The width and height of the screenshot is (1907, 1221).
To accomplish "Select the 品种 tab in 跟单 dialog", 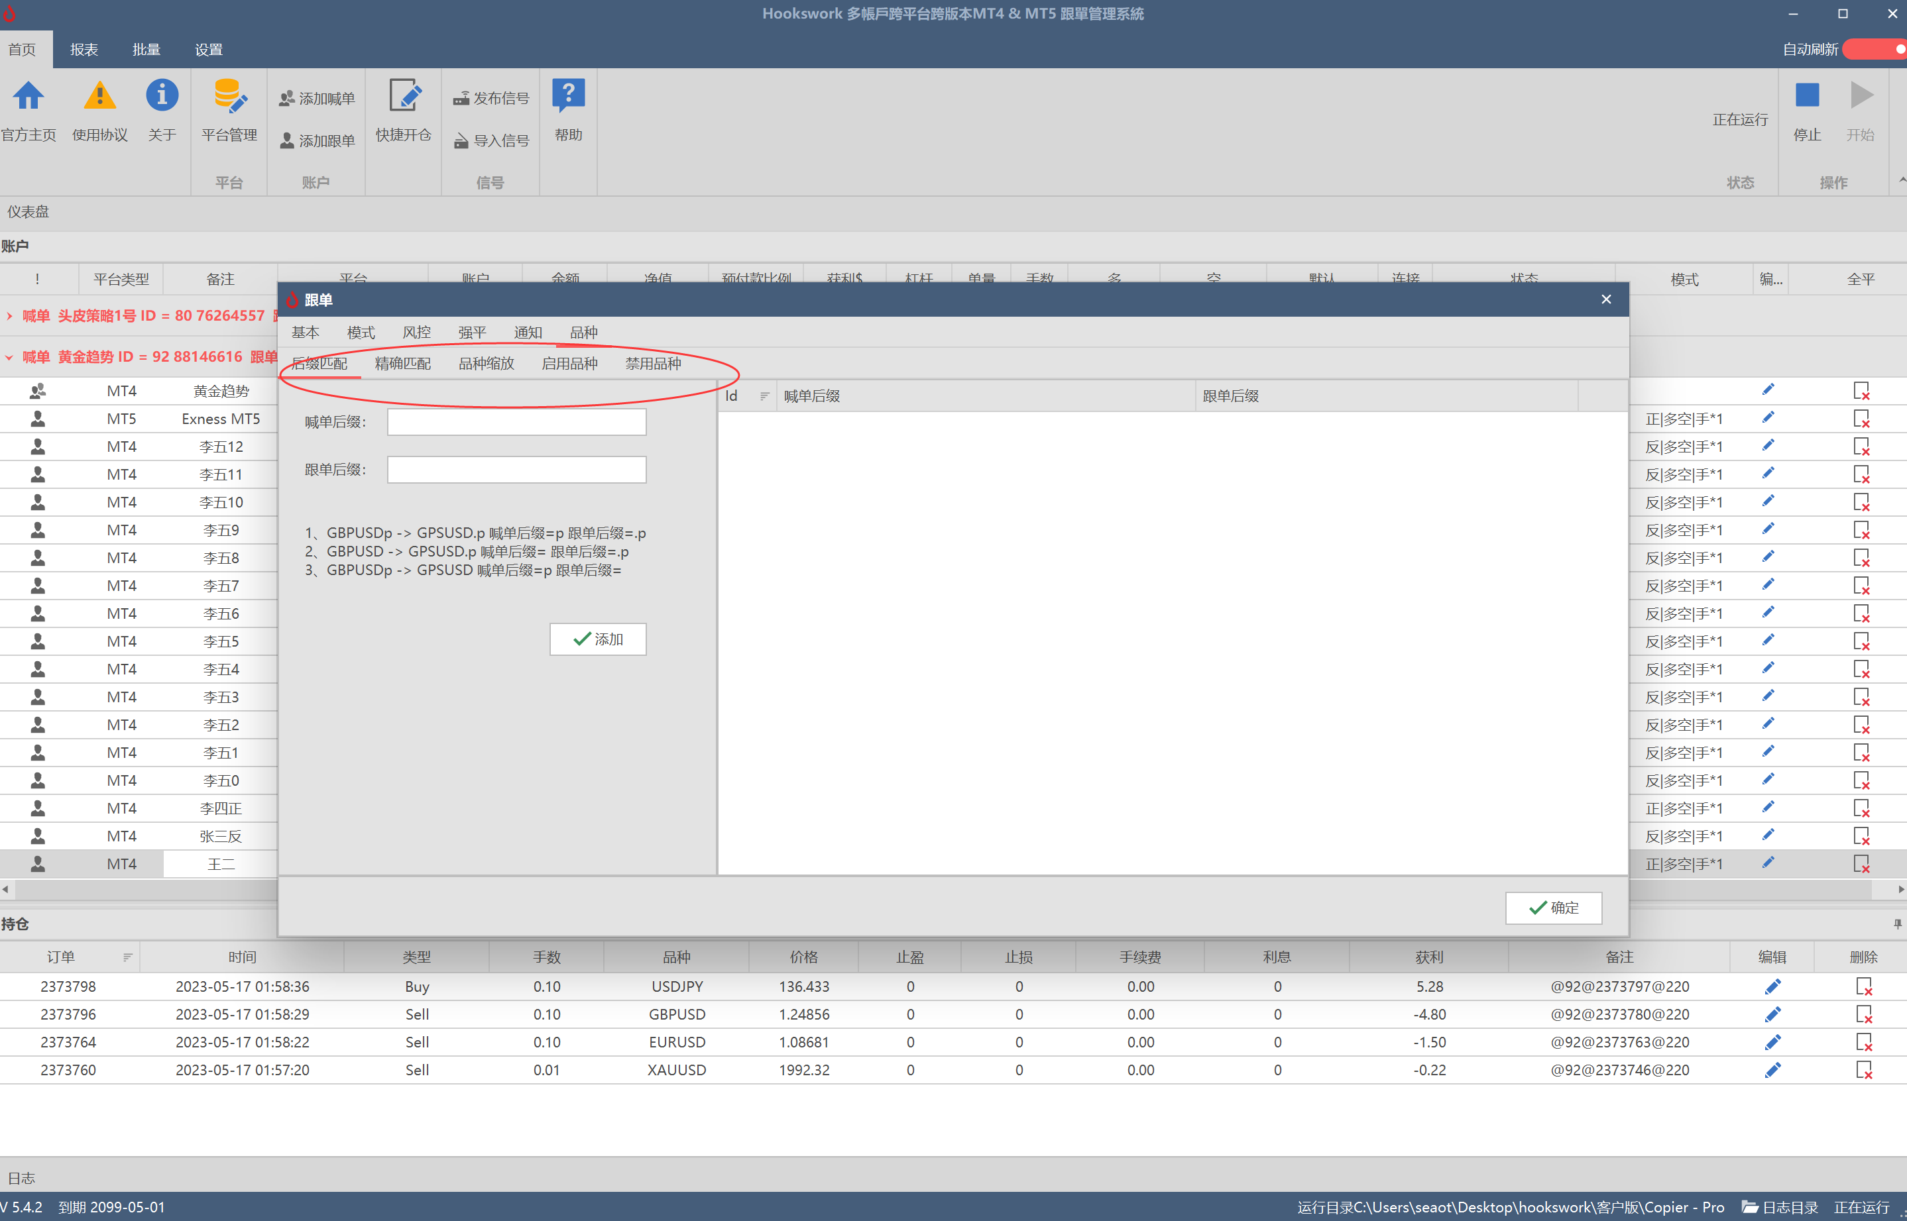I will (584, 332).
